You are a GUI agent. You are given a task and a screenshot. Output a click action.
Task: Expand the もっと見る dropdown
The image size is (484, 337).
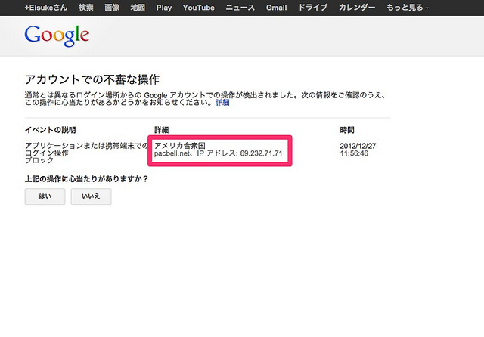(x=408, y=8)
